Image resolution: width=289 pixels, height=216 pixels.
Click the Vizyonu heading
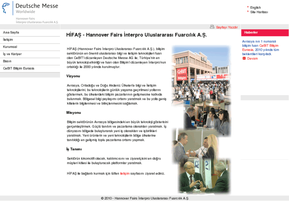coord(73,76)
